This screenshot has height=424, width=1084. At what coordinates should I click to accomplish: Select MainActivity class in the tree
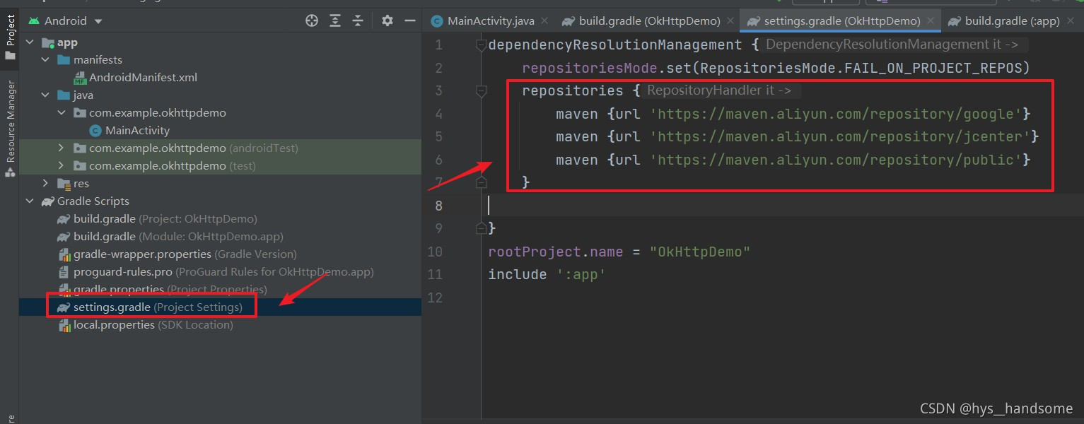[x=129, y=131]
